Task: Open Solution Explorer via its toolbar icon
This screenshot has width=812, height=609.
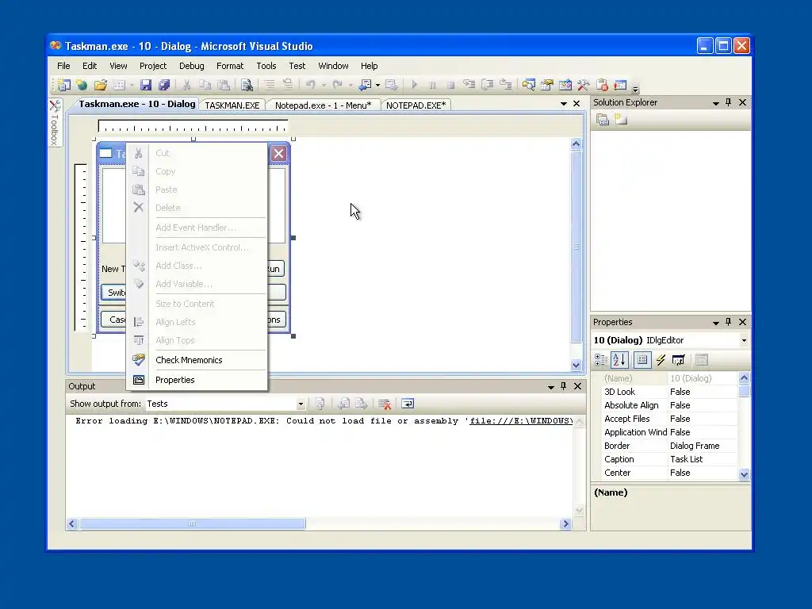Action: (528, 85)
